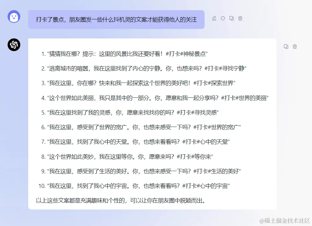Select the closing summary line of the reply

pyautogui.click(x=120, y=200)
